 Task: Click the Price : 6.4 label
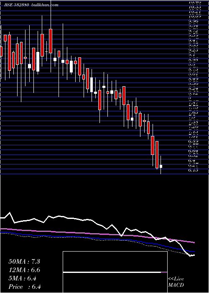coord(25,287)
